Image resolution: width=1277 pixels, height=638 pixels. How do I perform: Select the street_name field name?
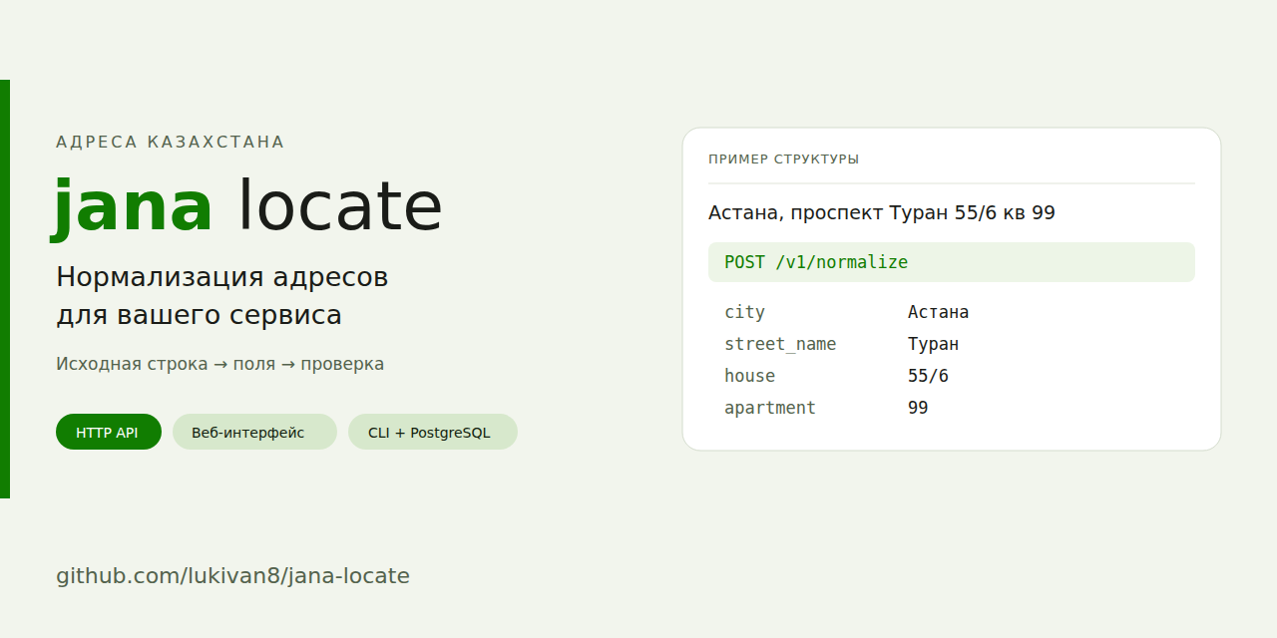(x=780, y=344)
